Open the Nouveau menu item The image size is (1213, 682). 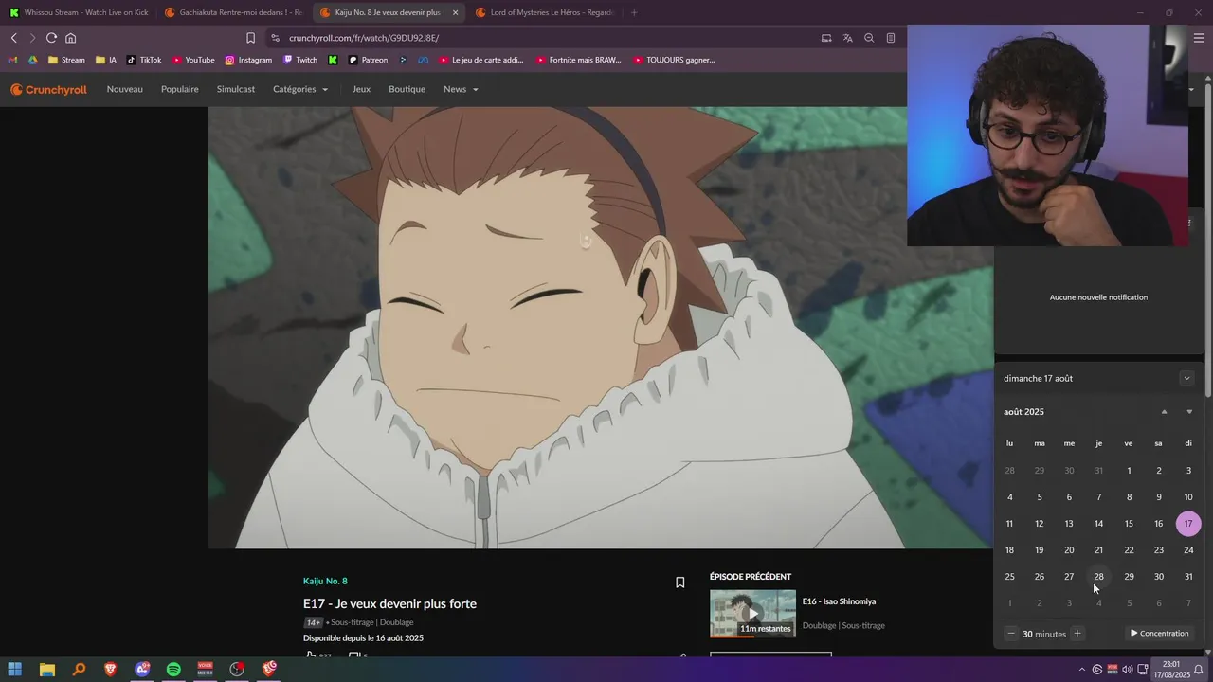click(125, 89)
